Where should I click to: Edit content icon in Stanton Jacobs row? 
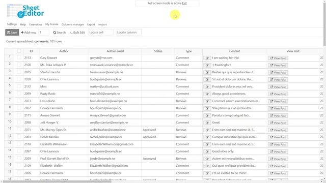[207, 72]
